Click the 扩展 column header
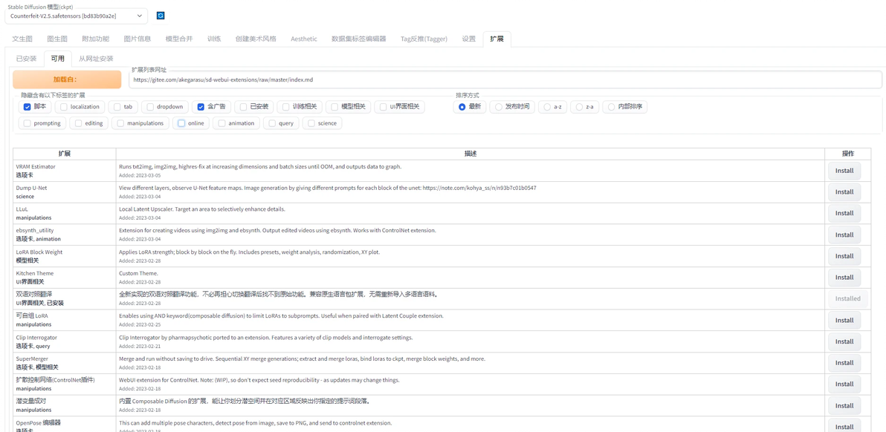Screen dimensions: 886x432 (65, 154)
